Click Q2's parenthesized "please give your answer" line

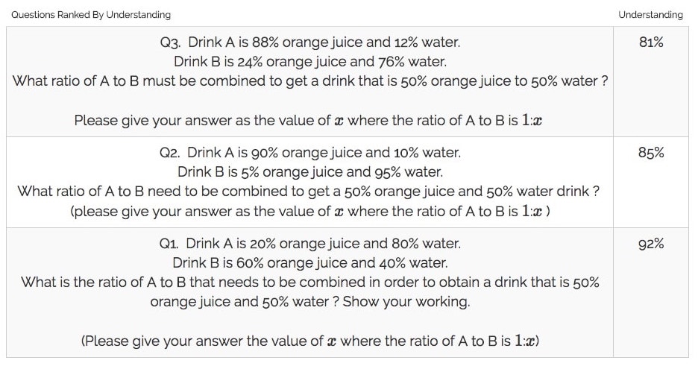[310, 211]
